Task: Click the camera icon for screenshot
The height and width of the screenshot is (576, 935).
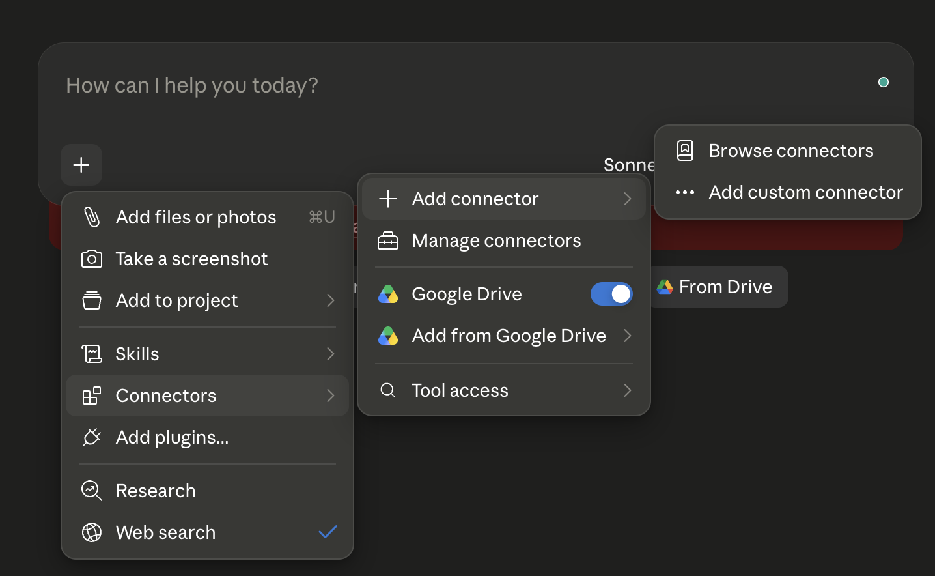Action: click(x=92, y=259)
